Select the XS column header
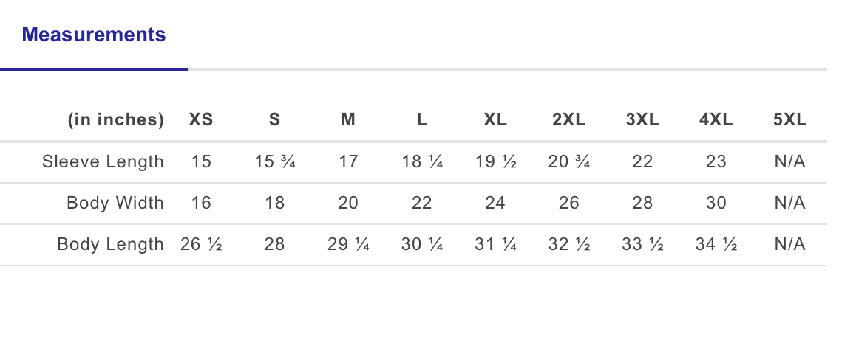 pos(201,119)
